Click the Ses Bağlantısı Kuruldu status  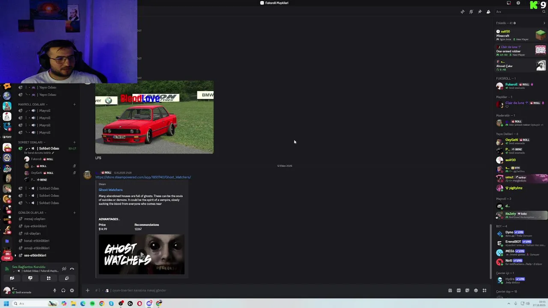click(28, 267)
